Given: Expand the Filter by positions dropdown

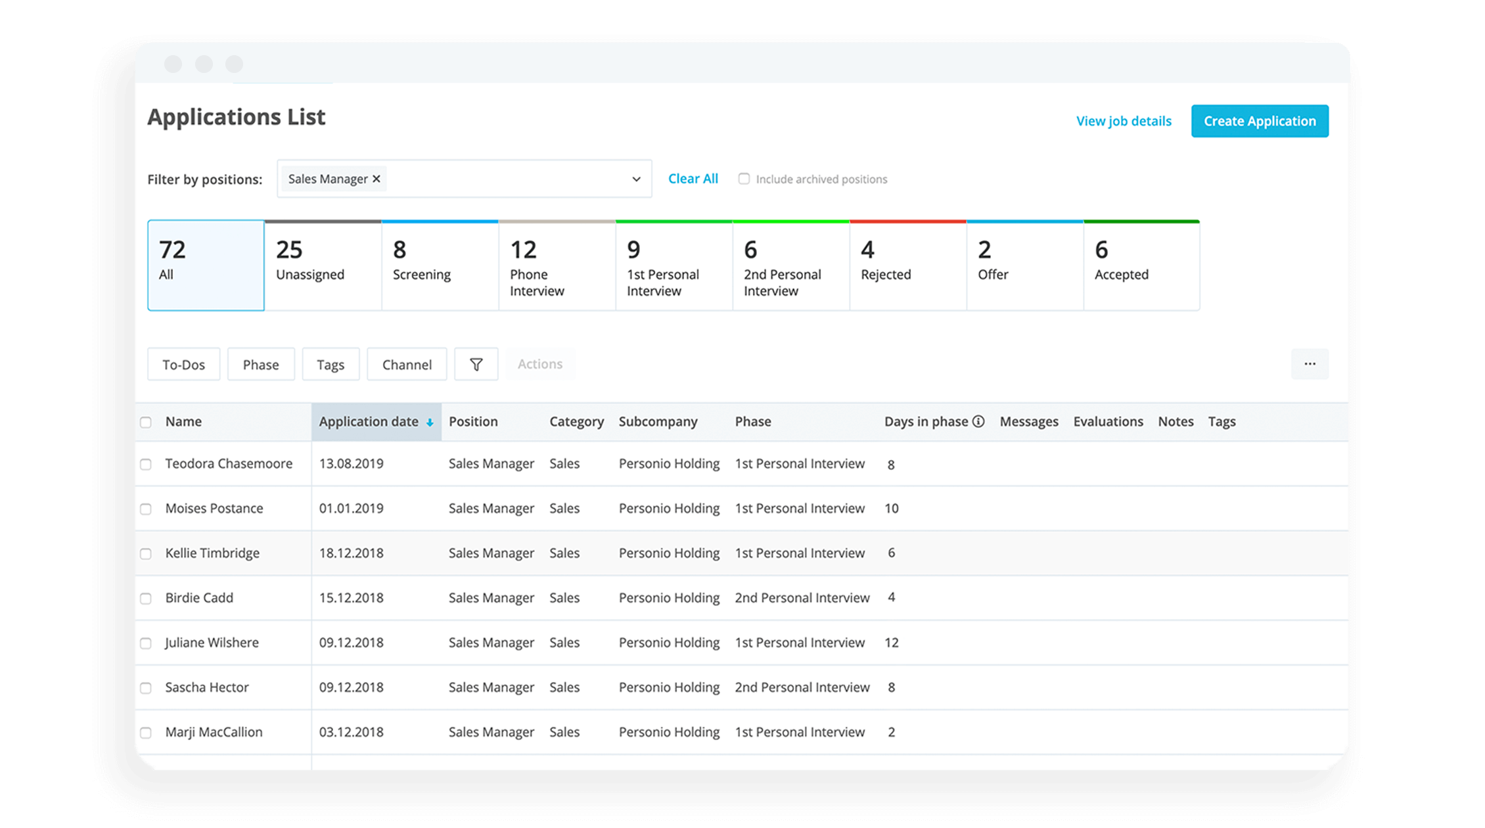Looking at the screenshot, I should point(634,179).
